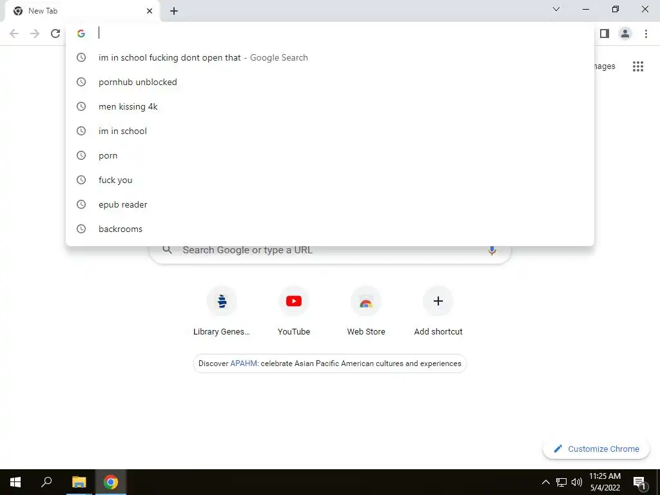Show hidden system tray icons

click(545, 482)
